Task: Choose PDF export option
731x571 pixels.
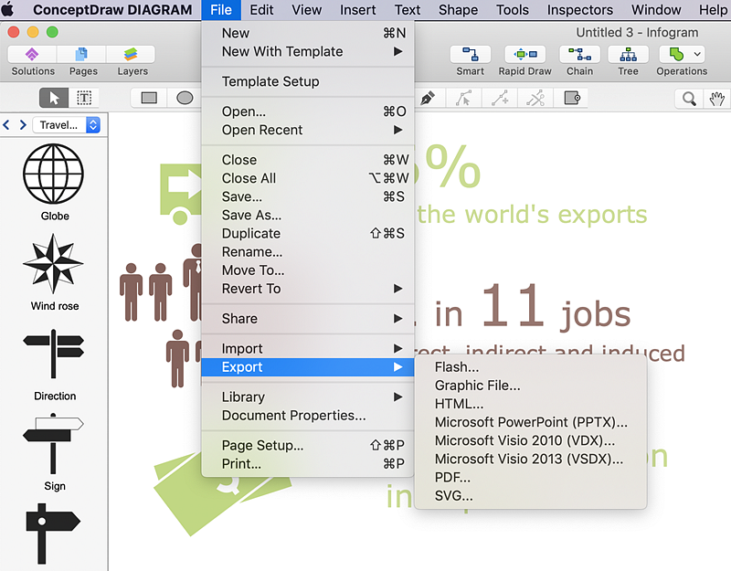Action: click(x=452, y=477)
